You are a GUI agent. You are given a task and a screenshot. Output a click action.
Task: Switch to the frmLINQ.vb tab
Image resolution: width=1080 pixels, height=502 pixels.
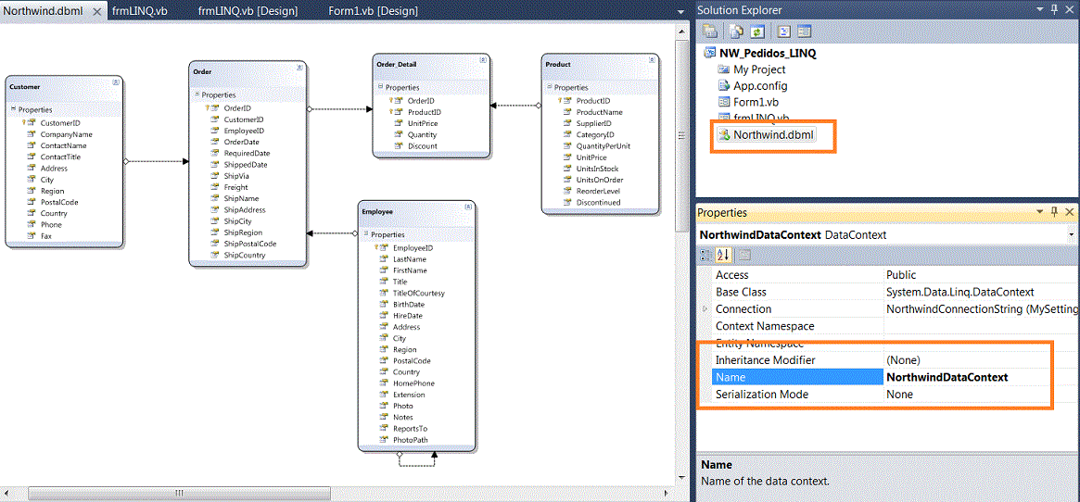coord(139,11)
